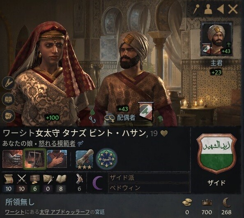Screen dimensions: 244x218
Task: Click the ザイド派 faith entry
Action: click(x=148, y=178)
